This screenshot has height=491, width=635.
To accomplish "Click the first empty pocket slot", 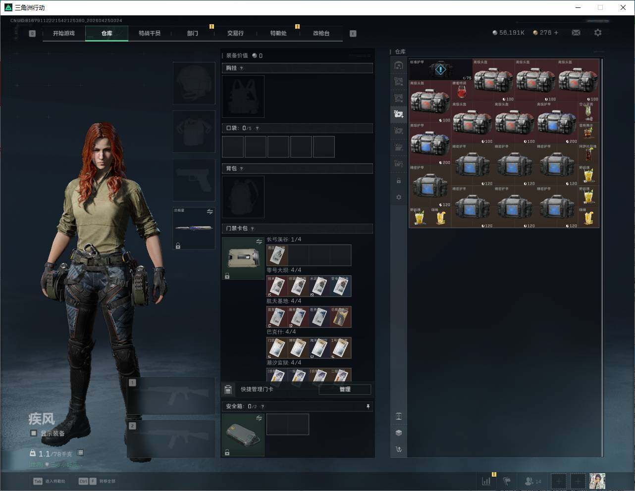I will [x=233, y=147].
